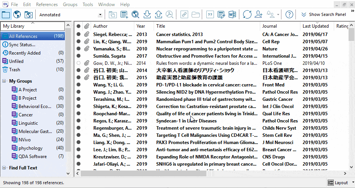Open the Tools menu
The height and width of the screenshot is (188, 355).
tap(88, 4)
